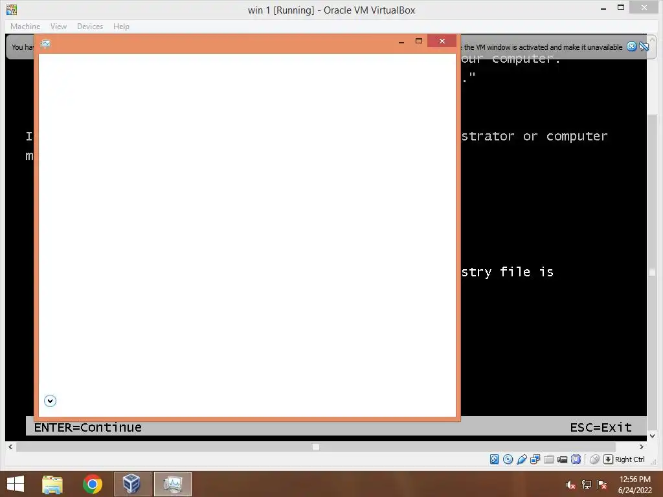Click the CPU virtualization status icon
Image resolution: width=663 pixels, height=497 pixels.
pos(576,459)
